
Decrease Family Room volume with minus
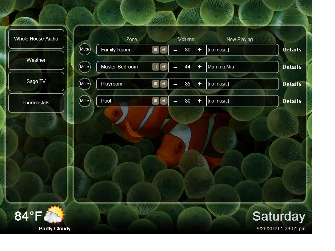[x=175, y=50]
